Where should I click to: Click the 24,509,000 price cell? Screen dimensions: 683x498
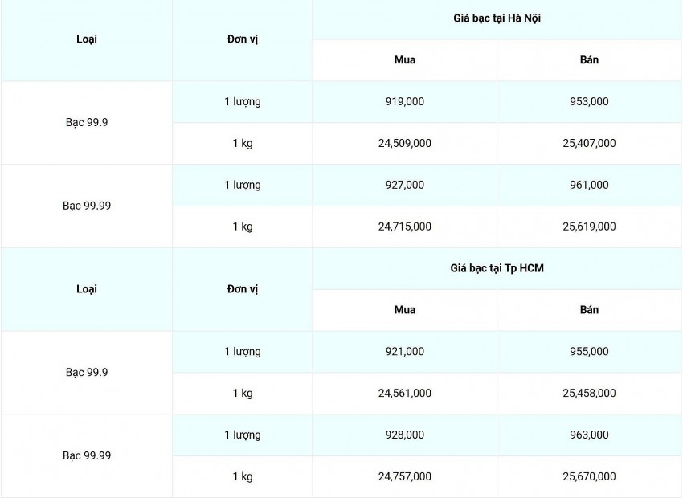(405, 143)
